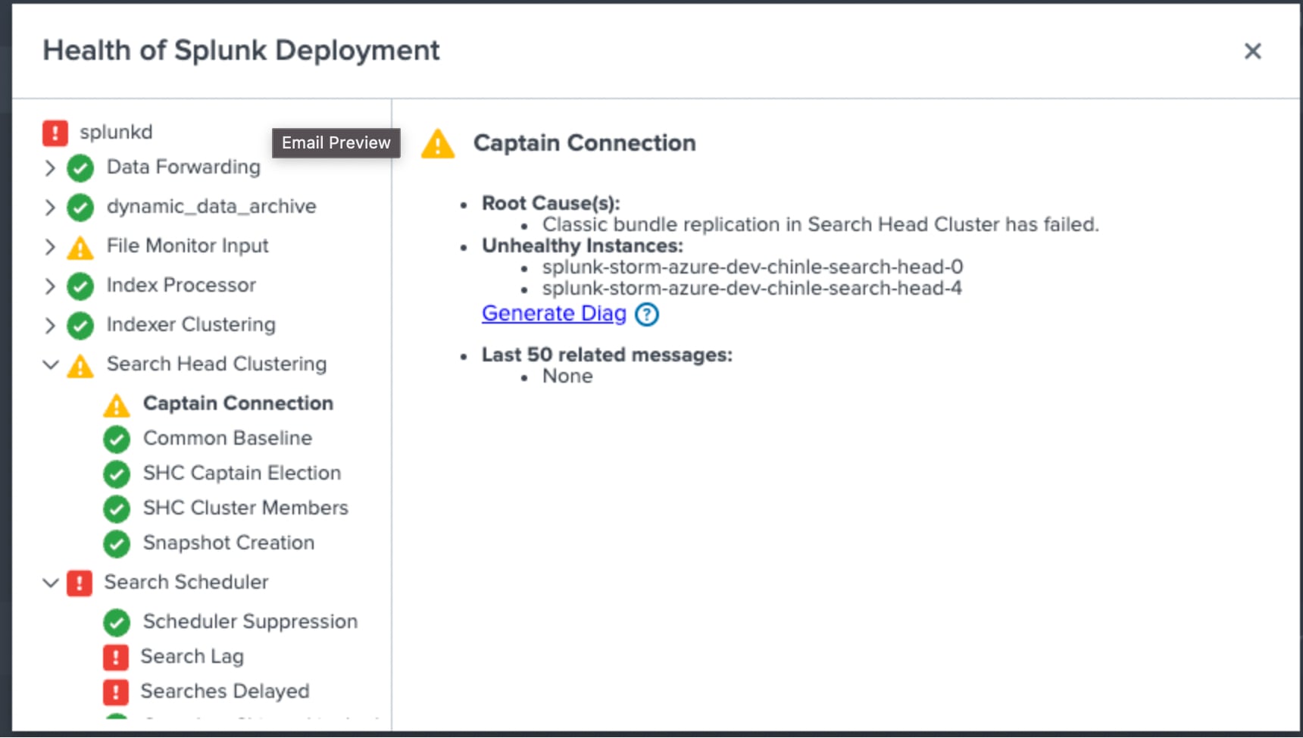The width and height of the screenshot is (1303, 738).
Task: Click green check icon beside Common Baseline
Action: [x=117, y=439]
